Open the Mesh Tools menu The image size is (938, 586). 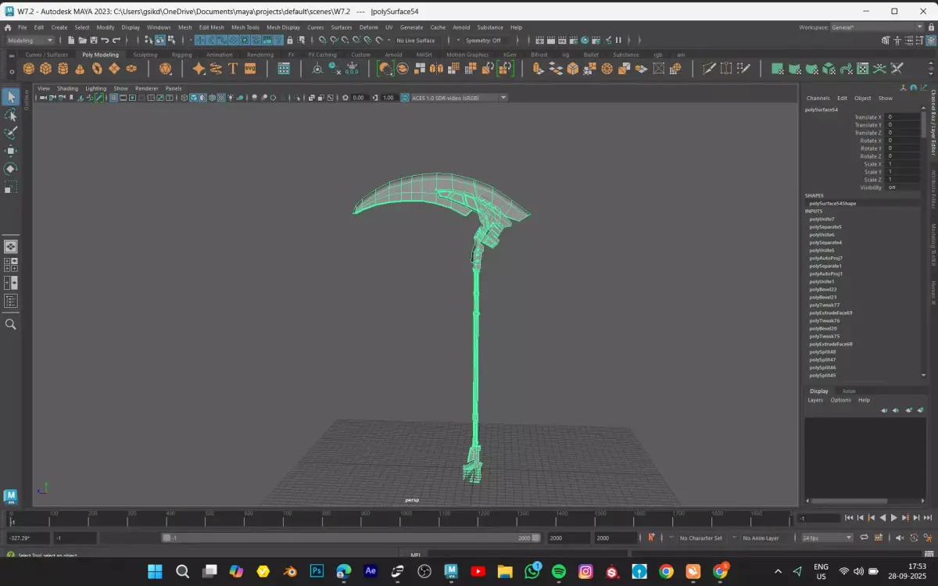pos(245,27)
